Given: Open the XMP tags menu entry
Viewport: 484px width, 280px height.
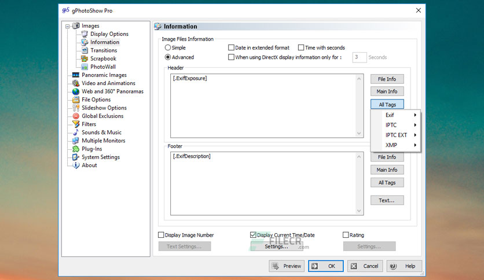Looking at the screenshot, I should click(395, 145).
